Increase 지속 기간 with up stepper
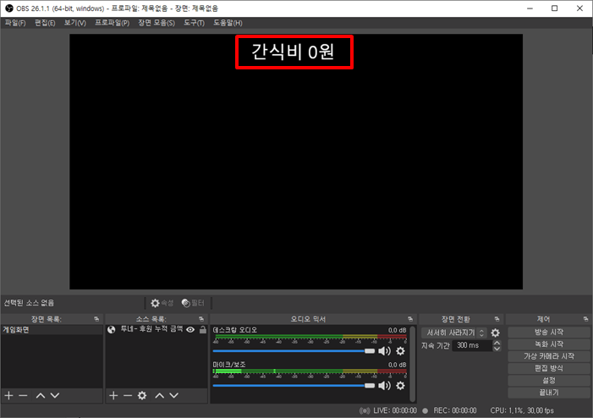Image resolution: width=593 pixels, height=418 pixels. coord(497,343)
